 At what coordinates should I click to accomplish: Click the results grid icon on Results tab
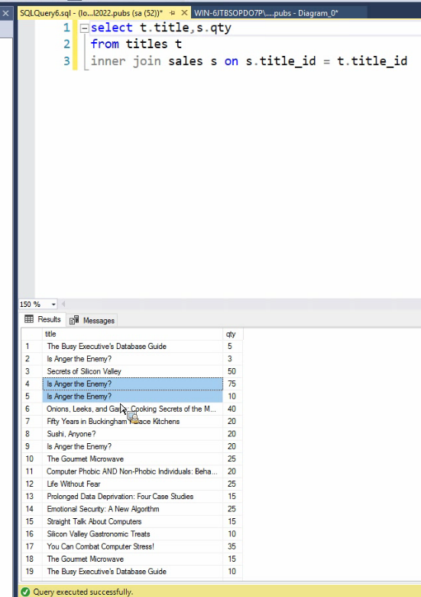point(29,319)
